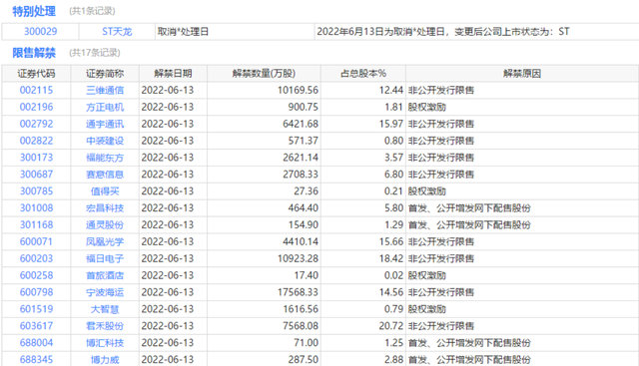Image resolution: width=639 pixels, height=366 pixels.
Task: Open 中装建设 stock page
Action: pyautogui.click(x=105, y=141)
